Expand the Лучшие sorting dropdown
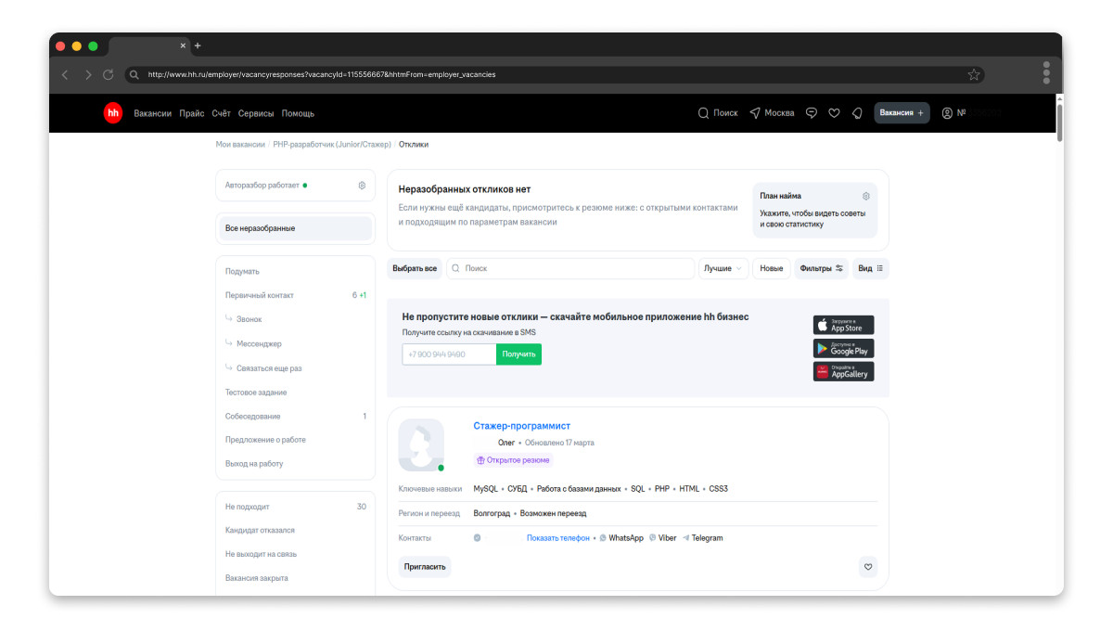The height and width of the screenshot is (631, 1113). tap(723, 268)
